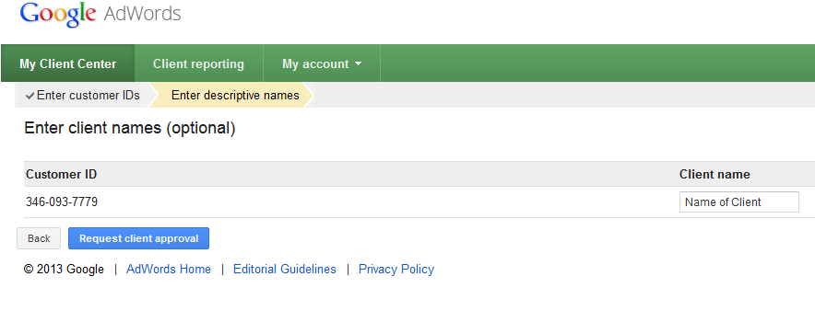Click the Client name column header

(715, 174)
